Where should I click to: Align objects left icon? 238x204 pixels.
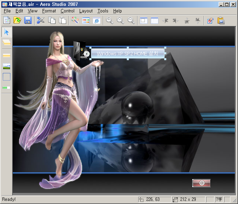pos(165,20)
